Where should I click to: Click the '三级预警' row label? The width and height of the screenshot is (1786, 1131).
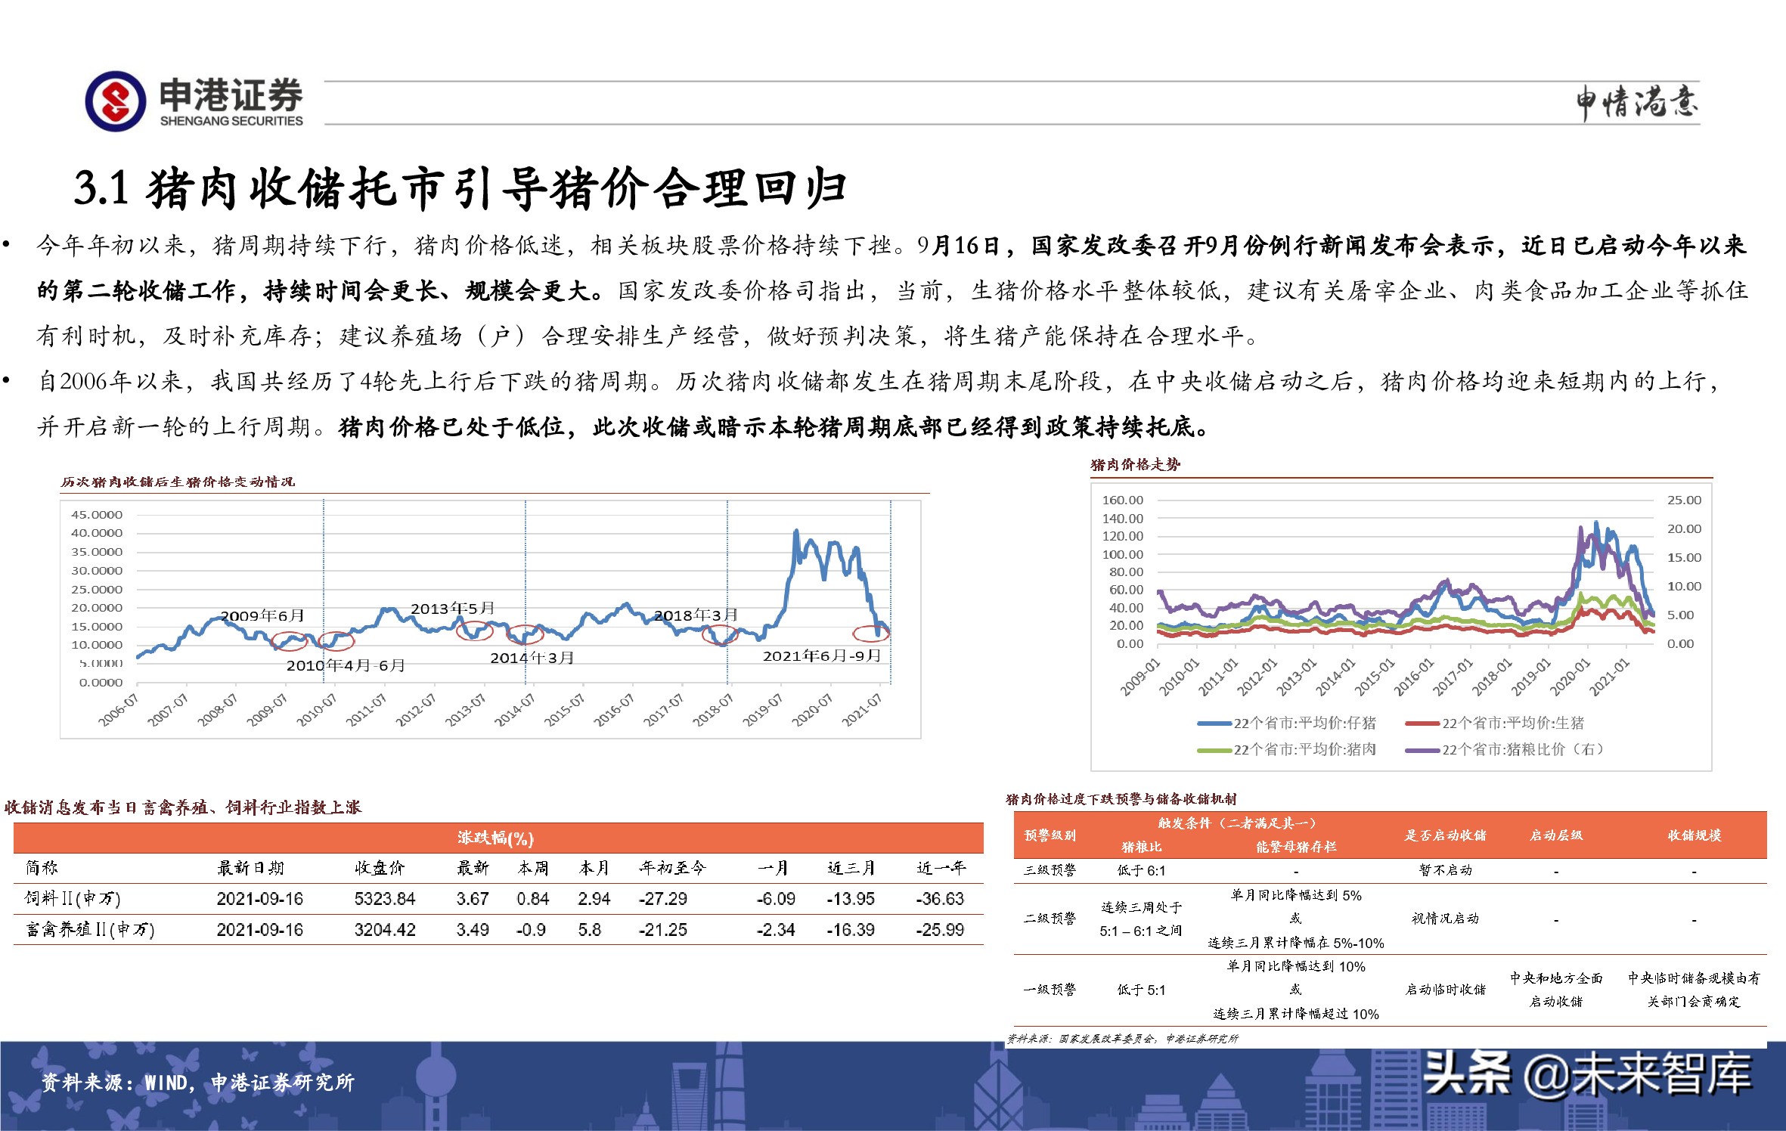[x=1050, y=870]
